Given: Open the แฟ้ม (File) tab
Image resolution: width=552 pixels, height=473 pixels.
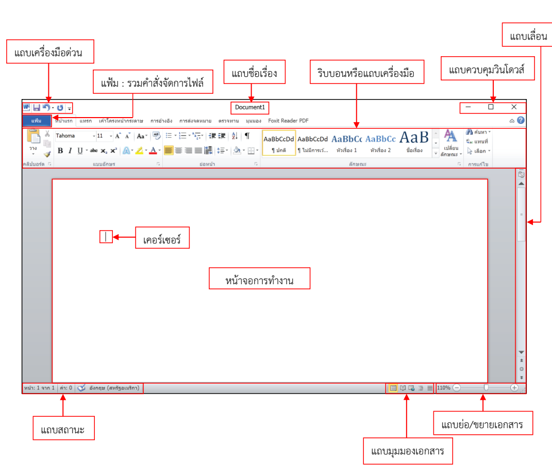Looking at the screenshot, I should tap(37, 121).
